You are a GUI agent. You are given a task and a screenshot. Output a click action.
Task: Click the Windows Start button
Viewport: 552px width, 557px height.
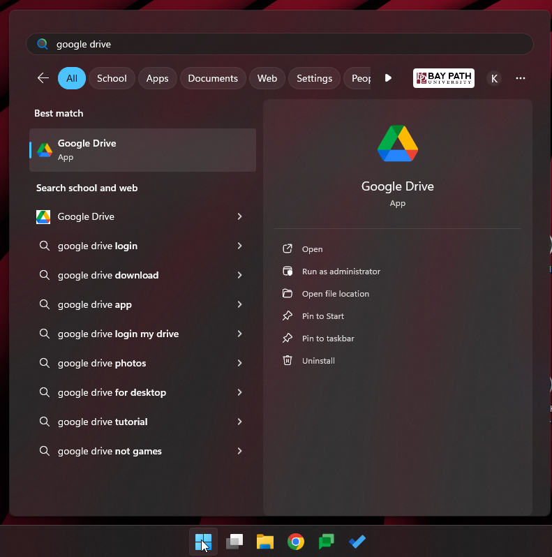pyautogui.click(x=203, y=542)
